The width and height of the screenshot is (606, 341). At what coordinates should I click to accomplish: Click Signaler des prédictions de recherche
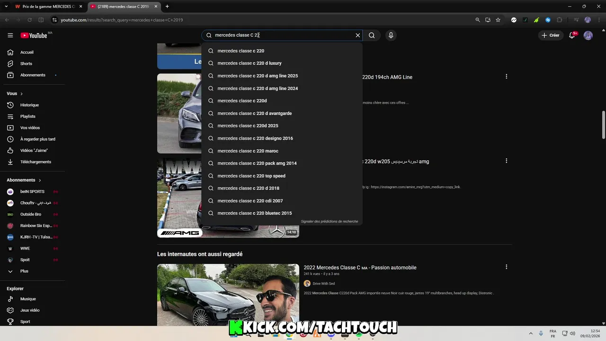[x=330, y=221]
